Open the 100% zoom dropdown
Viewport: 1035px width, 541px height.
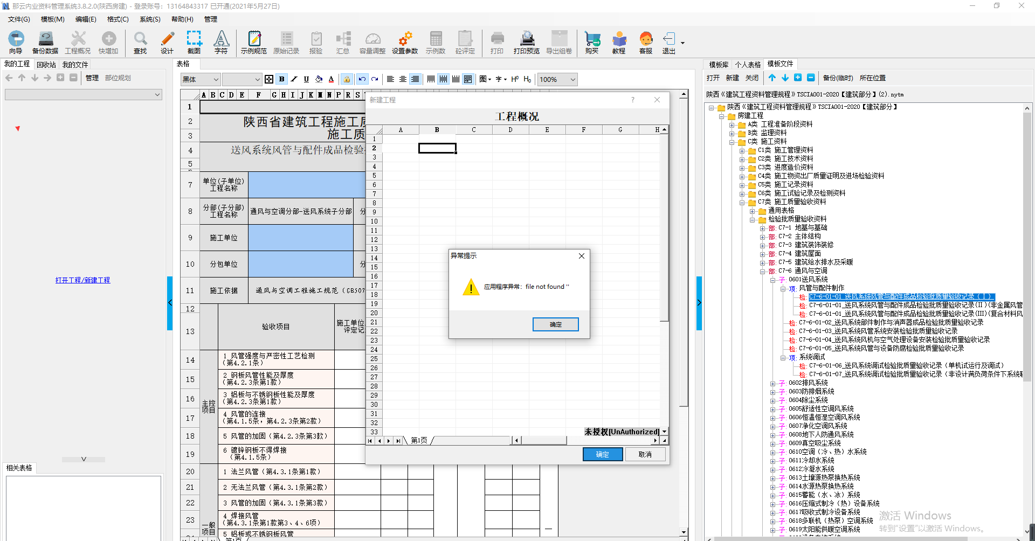click(x=572, y=80)
